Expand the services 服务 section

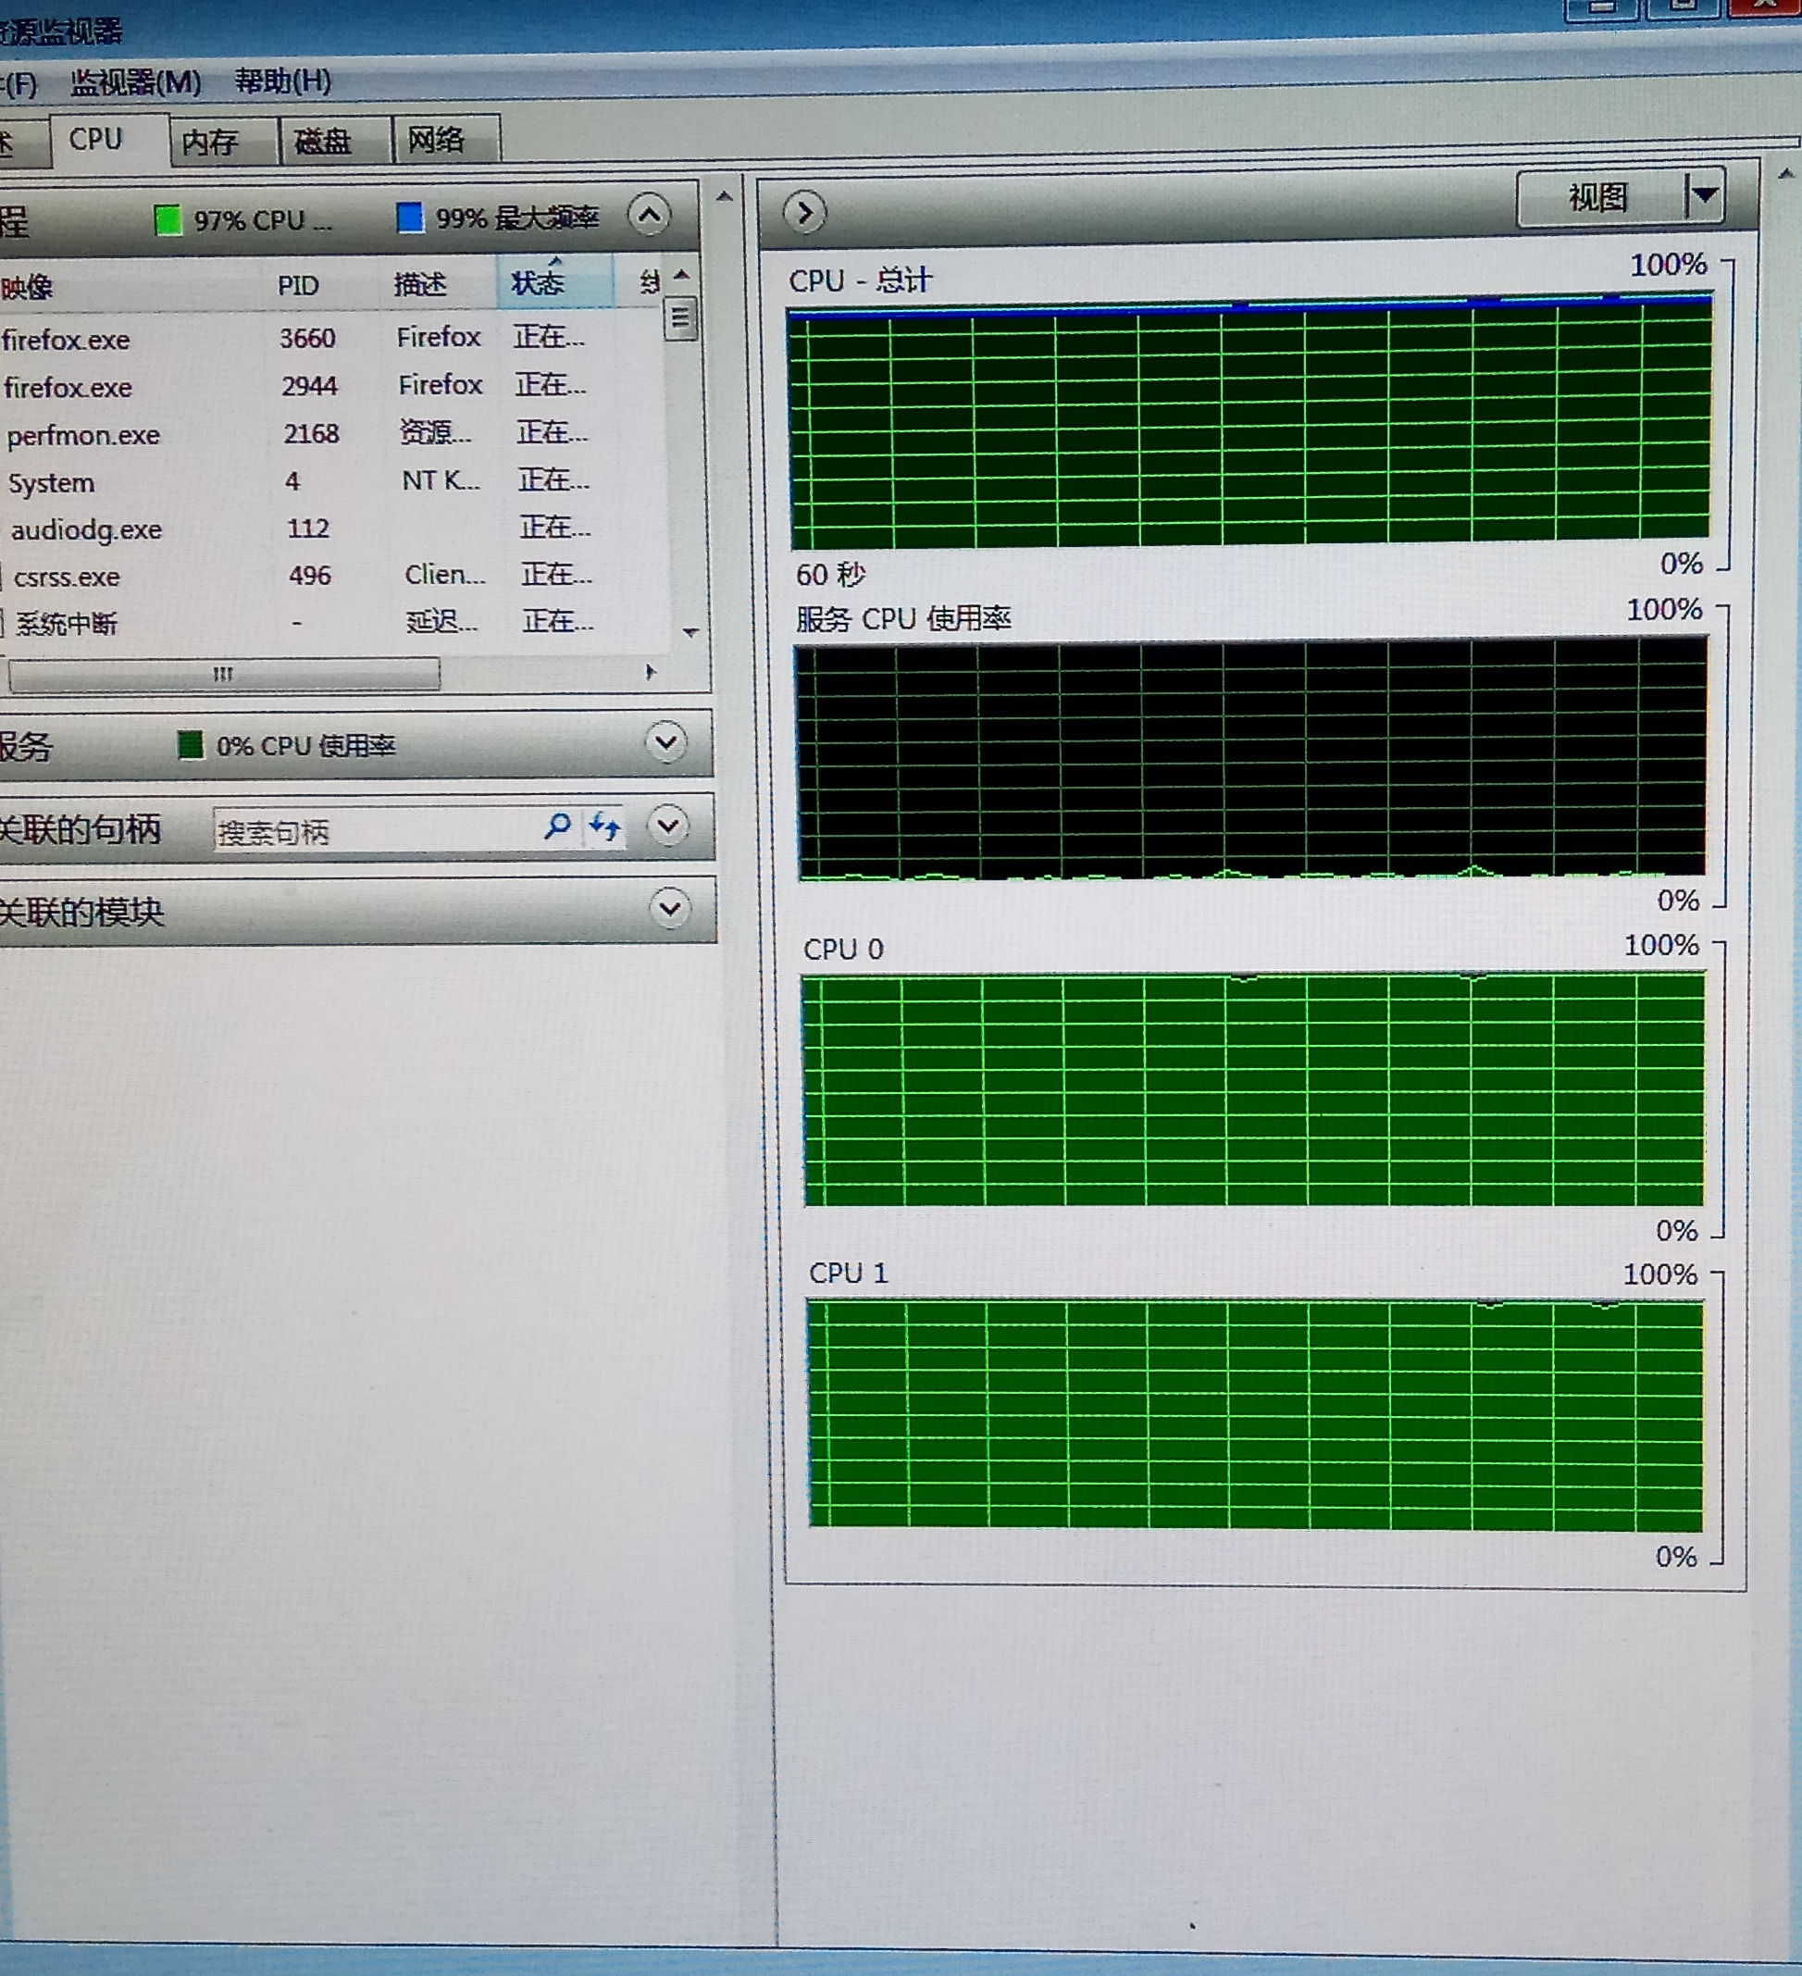665,742
